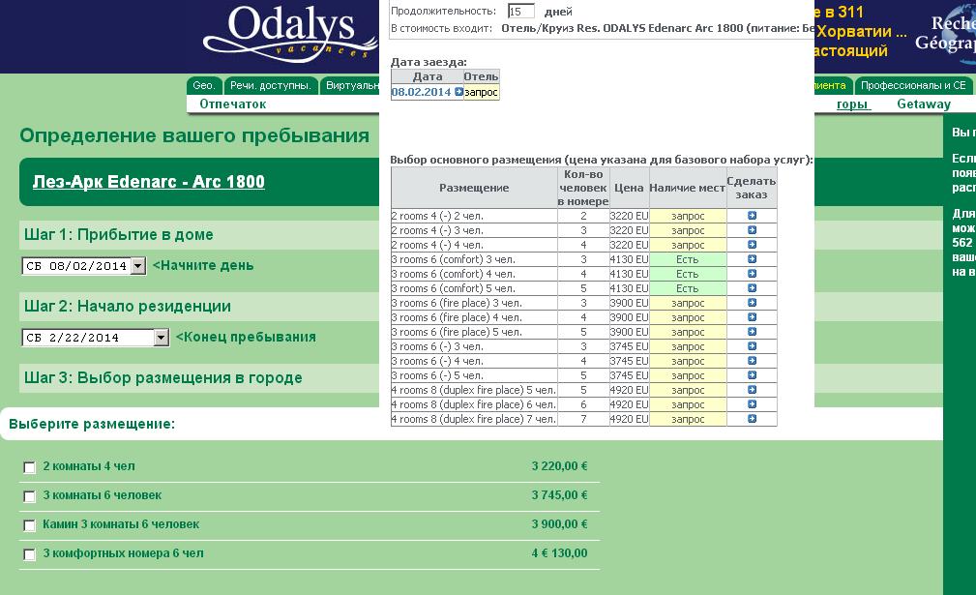Order the 3 rooms 6 (comfort) 3 чел. row
This screenshot has height=595, width=976.
click(x=752, y=259)
